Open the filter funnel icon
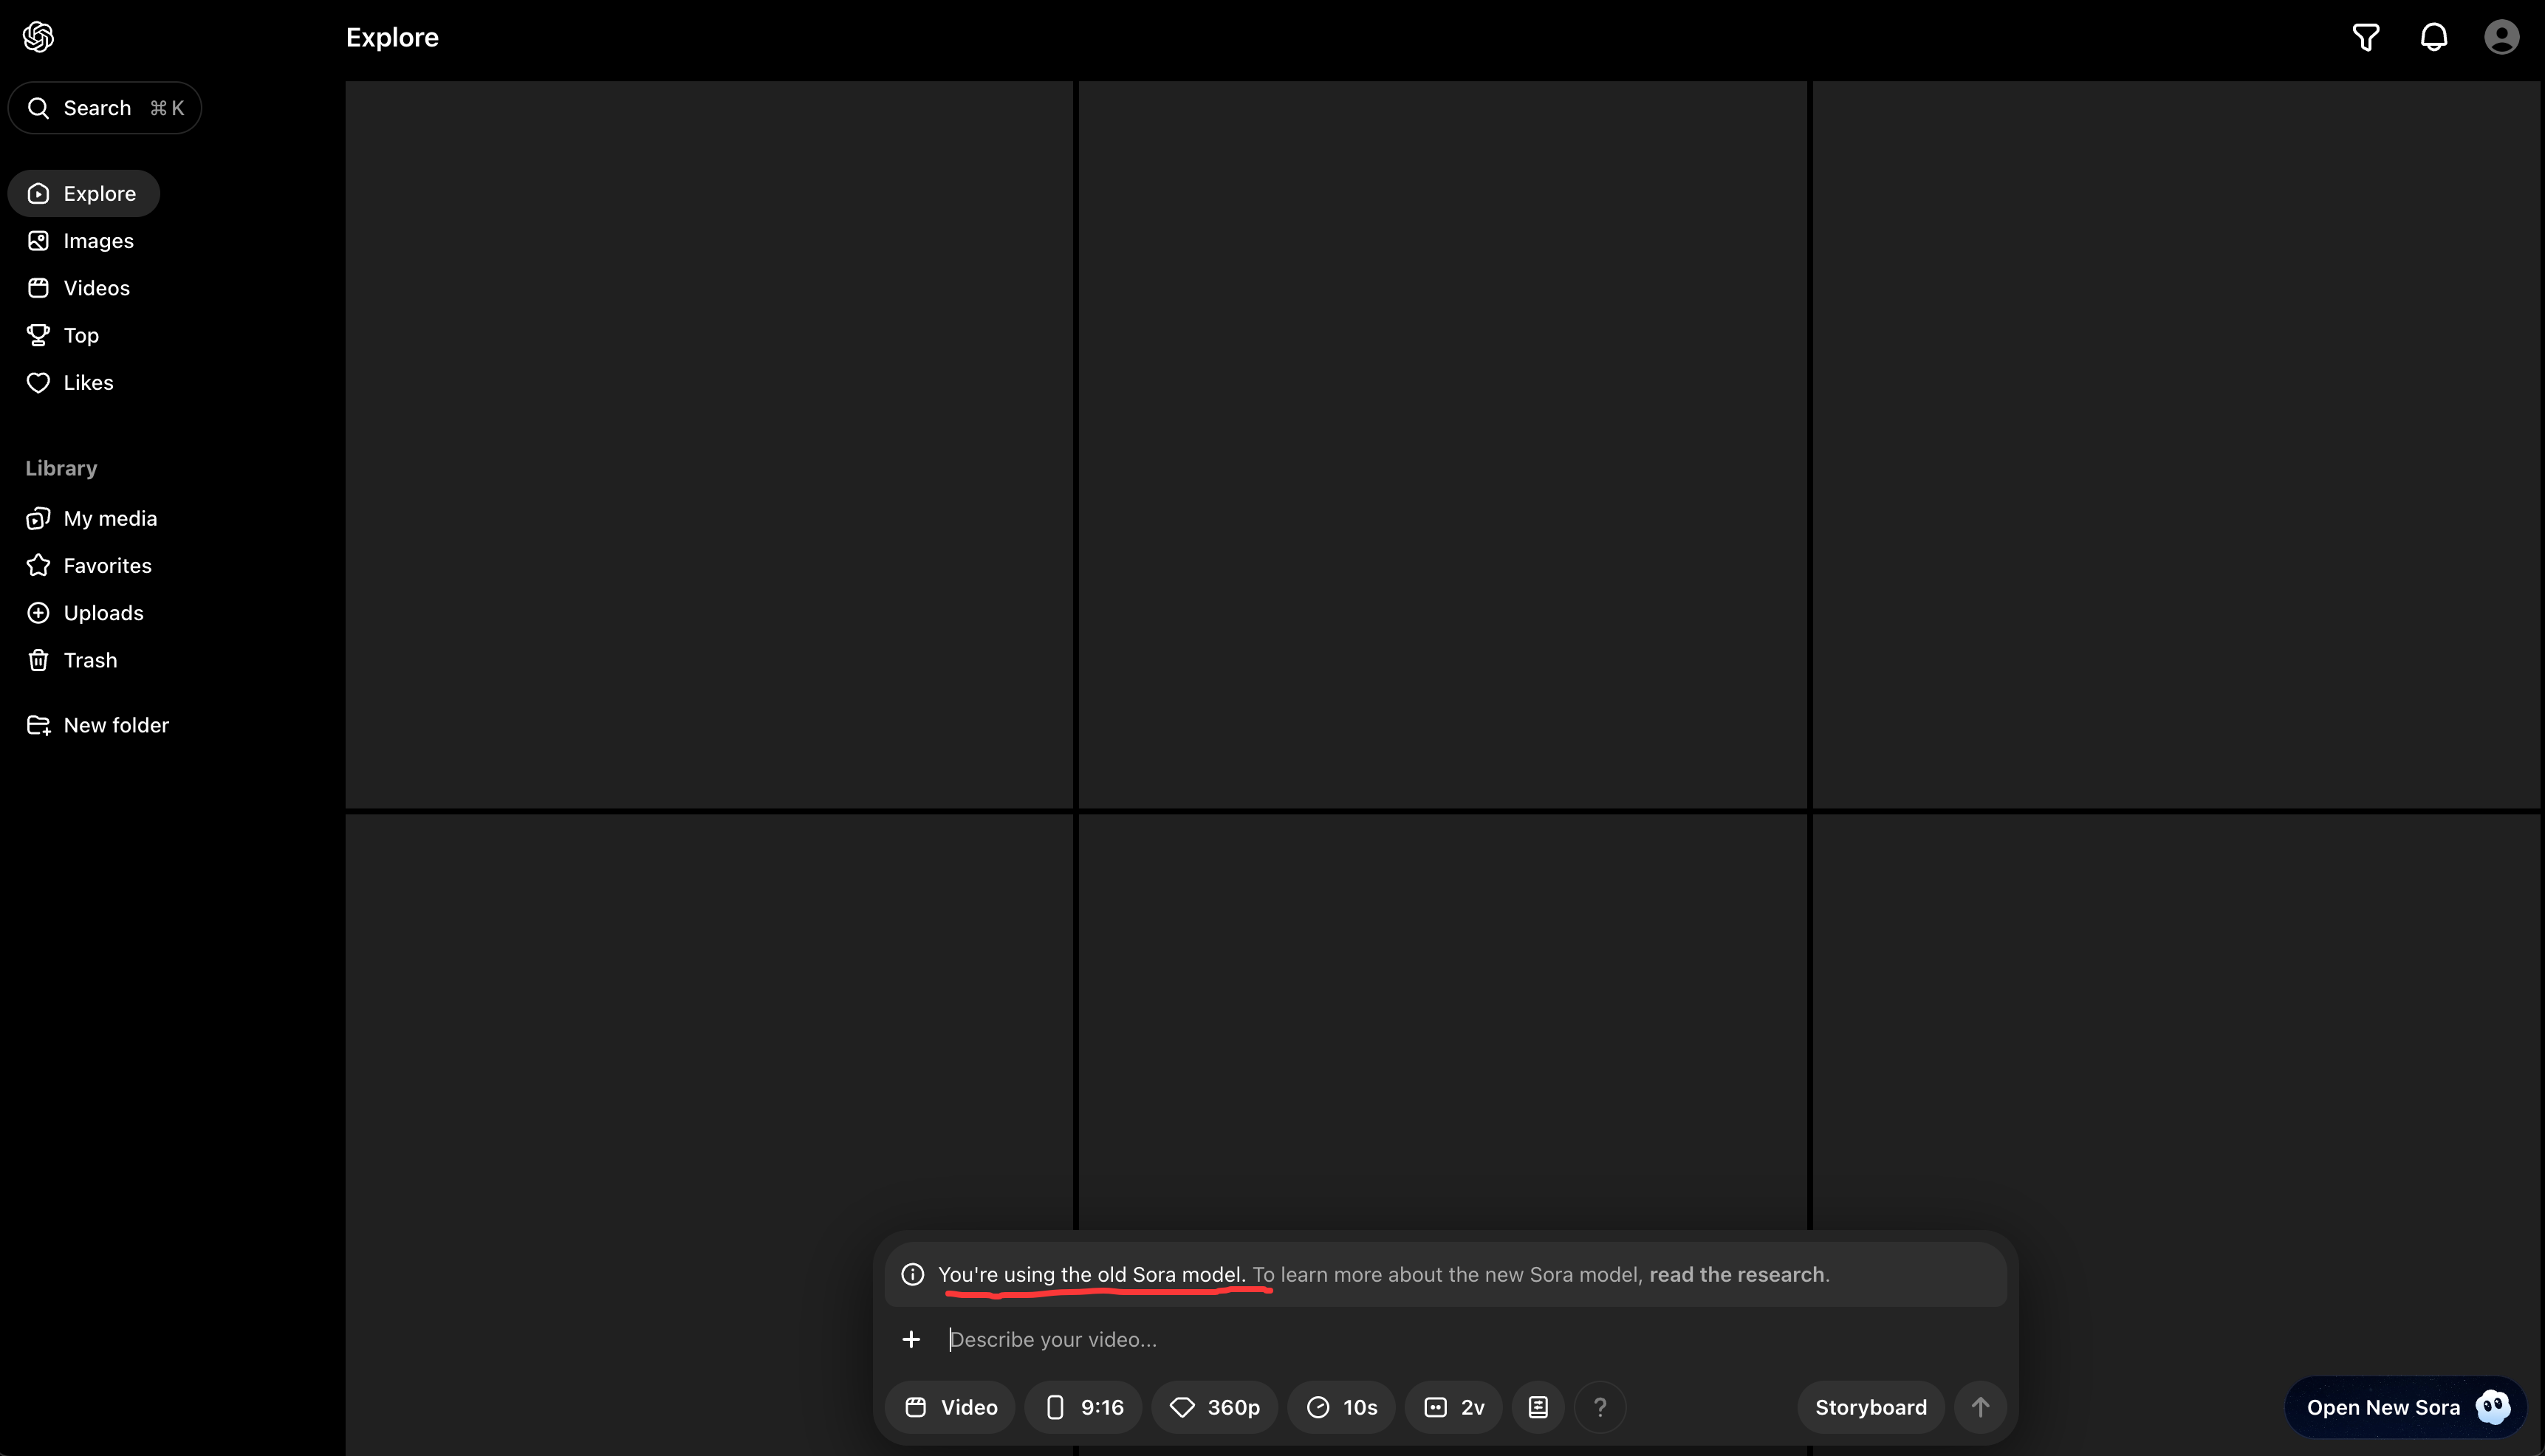The height and width of the screenshot is (1456, 2545). pyautogui.click(x=2365, y=37)
